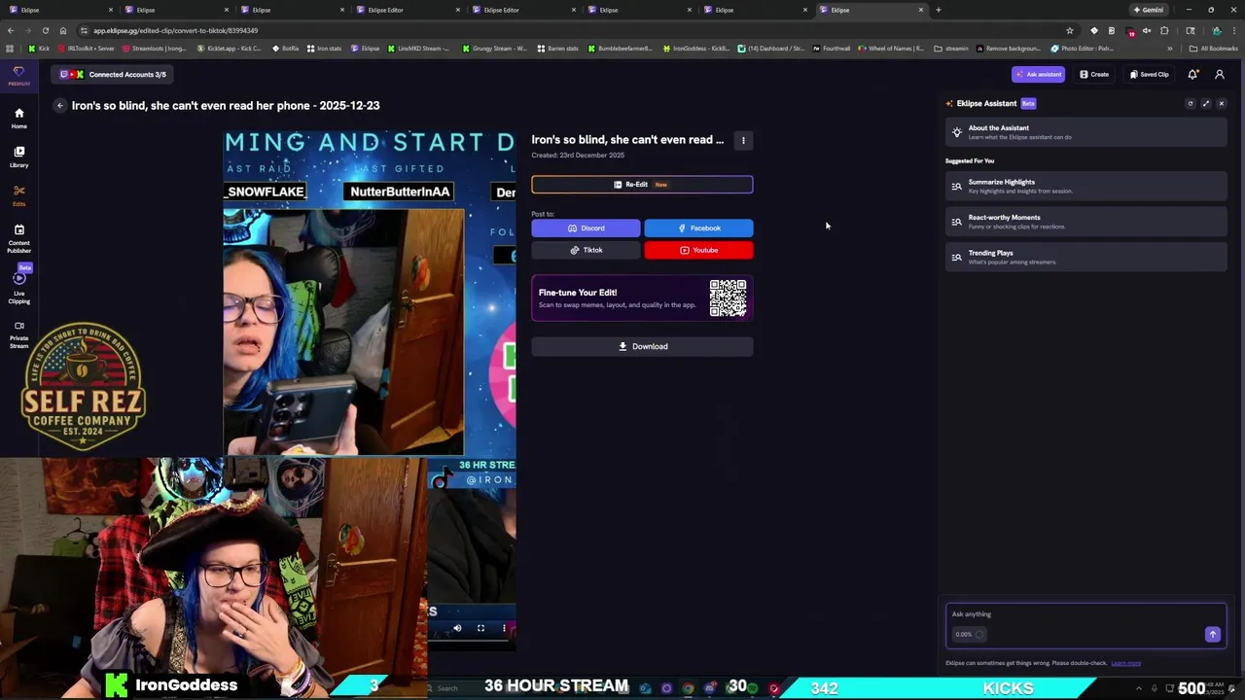Open the Library section in the sidebar

(18, 157)
